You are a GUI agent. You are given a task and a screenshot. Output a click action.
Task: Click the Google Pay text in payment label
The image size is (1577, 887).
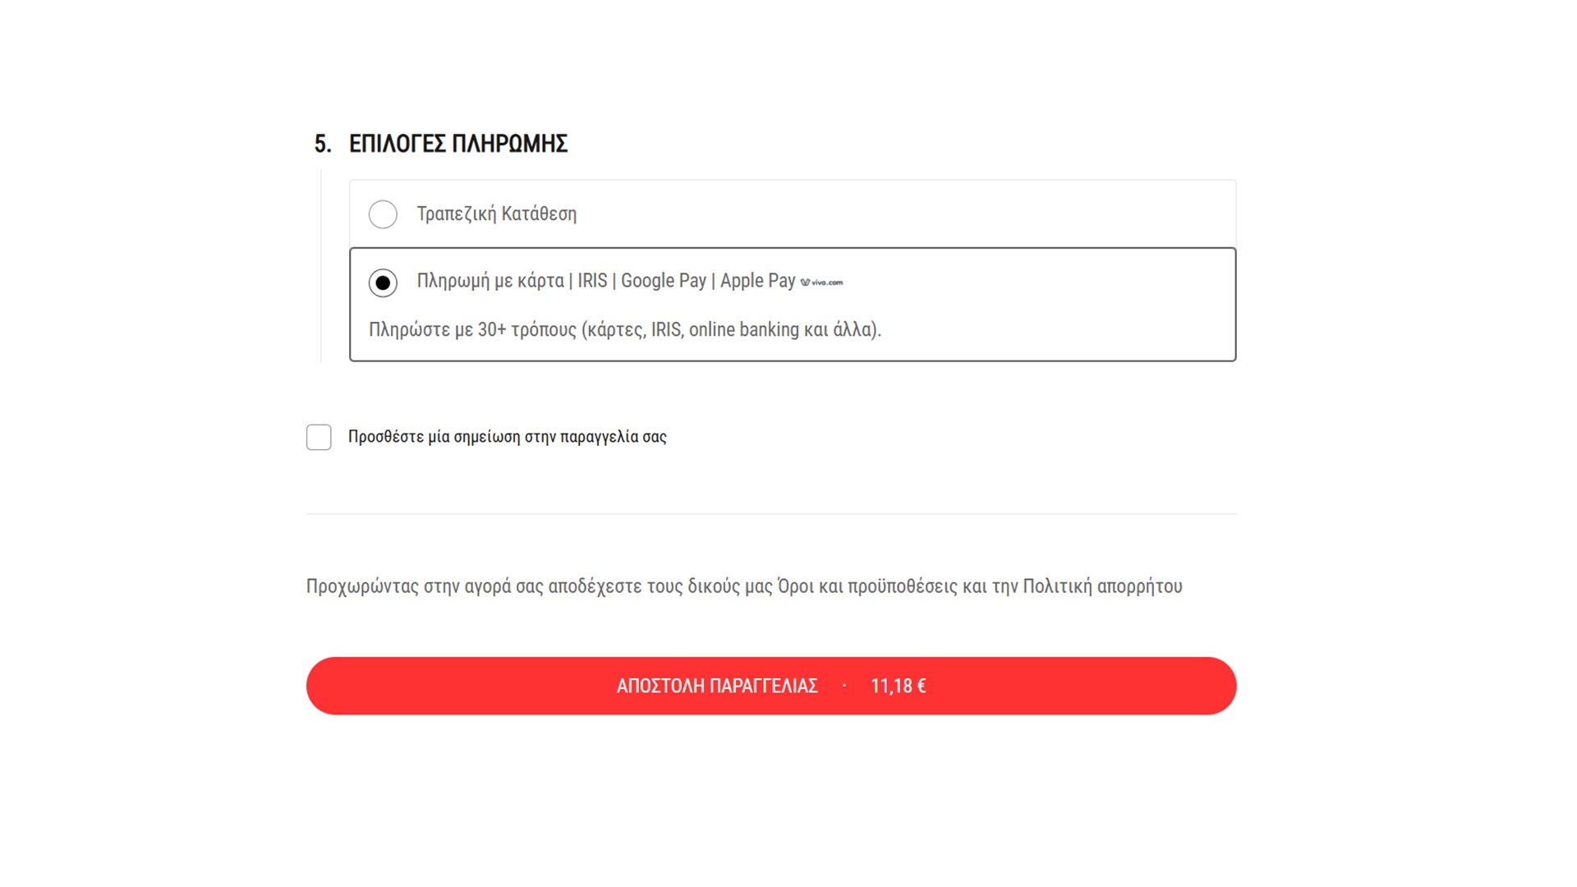[x=663, y=281]
